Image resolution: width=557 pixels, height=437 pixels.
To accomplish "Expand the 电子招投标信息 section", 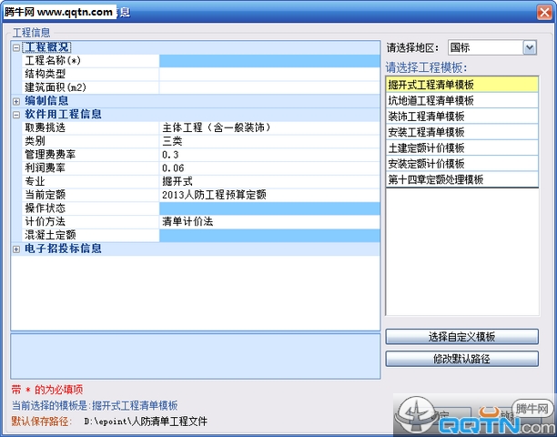I will 16,249.
